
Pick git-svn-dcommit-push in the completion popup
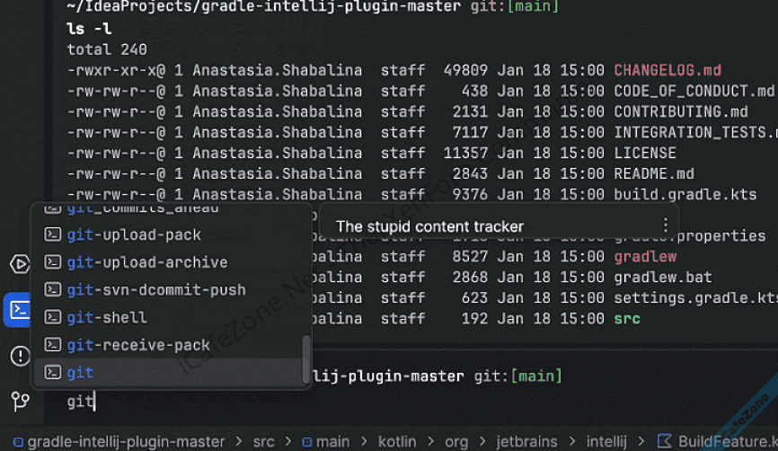pos(156,290)
